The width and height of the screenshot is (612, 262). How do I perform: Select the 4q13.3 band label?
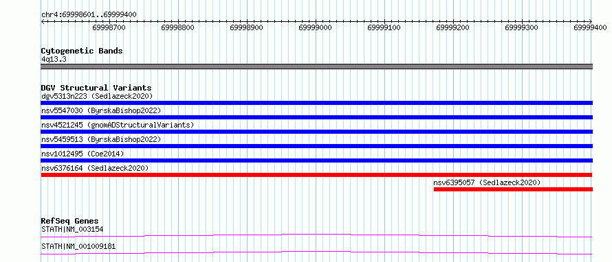click(x=54, y=59)
